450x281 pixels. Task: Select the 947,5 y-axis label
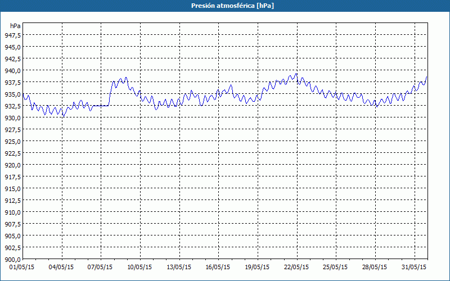pyautogui.click(x=12, y=35)
